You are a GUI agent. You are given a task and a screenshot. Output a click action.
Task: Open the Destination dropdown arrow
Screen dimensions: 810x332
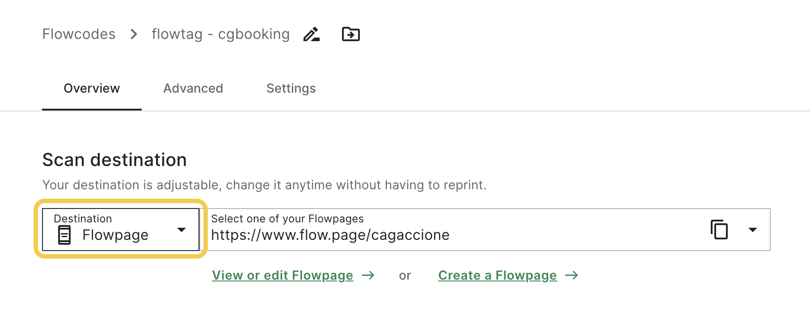pos(181,230)
